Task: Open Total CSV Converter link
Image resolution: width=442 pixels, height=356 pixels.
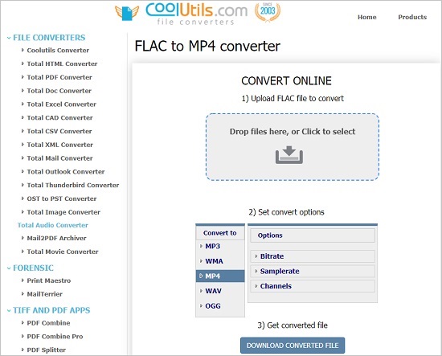Action: (x=59, y=131)
